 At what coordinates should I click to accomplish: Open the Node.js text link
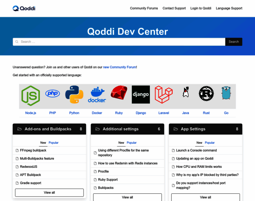tap(31, 113)
